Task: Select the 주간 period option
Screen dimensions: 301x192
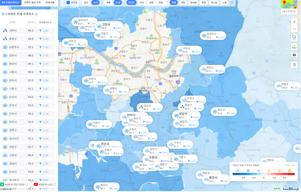Action: pos(95,2)
